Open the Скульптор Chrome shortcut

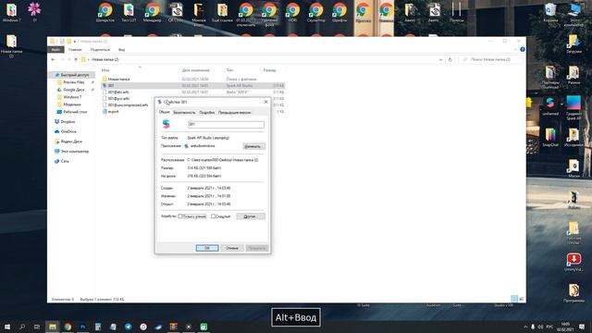316,12
